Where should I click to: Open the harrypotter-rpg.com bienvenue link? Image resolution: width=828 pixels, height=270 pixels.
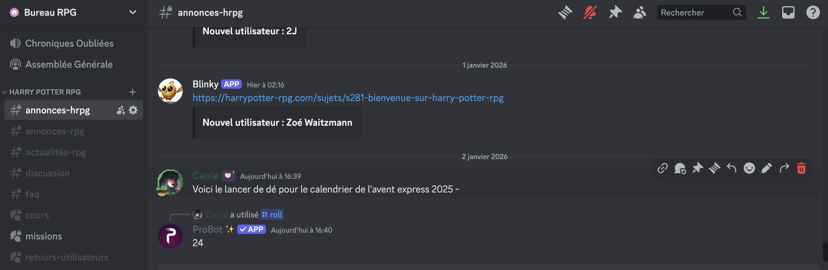348,98
